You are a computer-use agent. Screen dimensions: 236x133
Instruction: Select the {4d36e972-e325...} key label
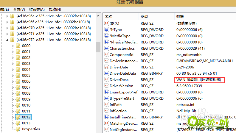point(54,40)
